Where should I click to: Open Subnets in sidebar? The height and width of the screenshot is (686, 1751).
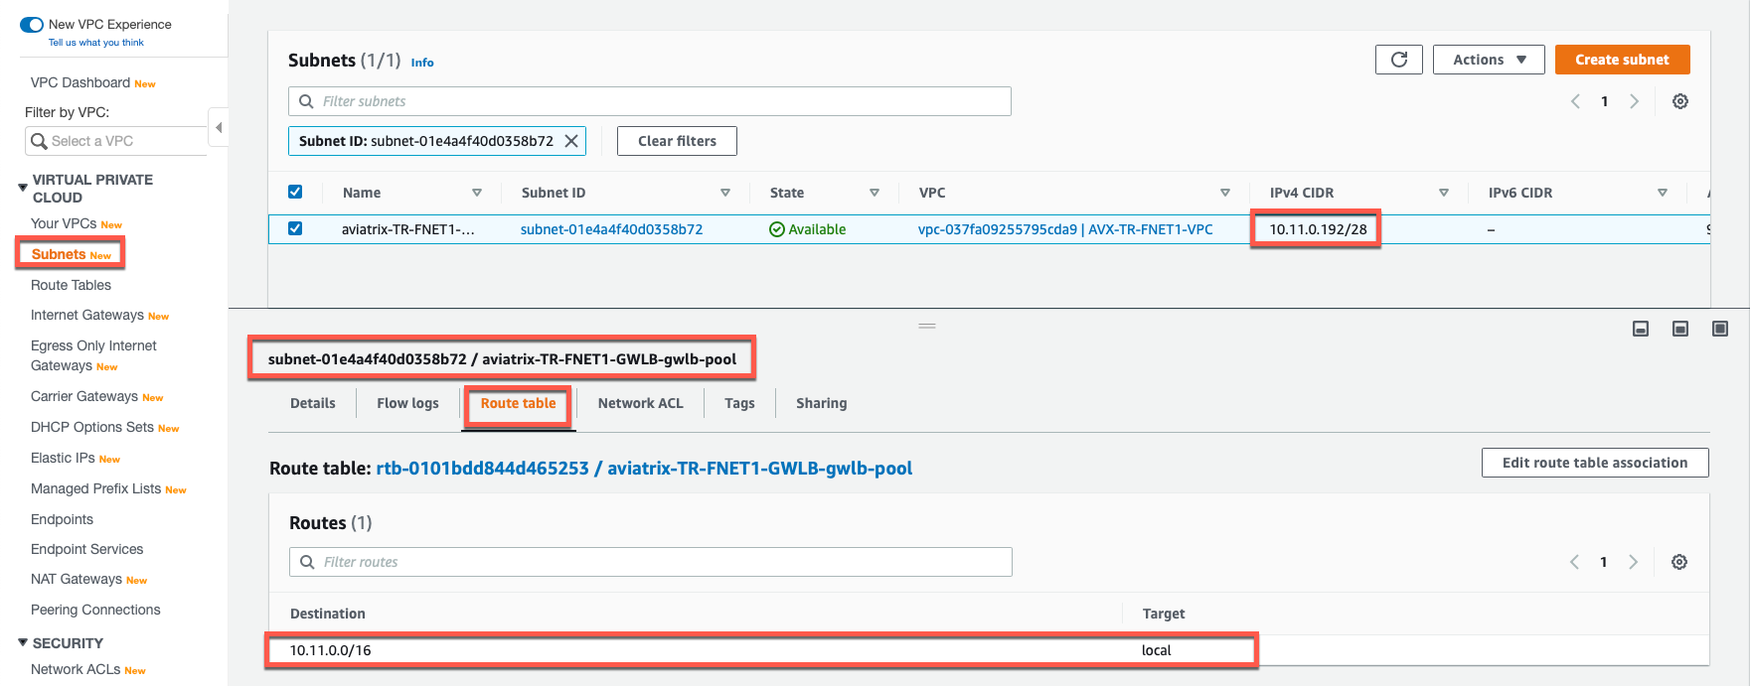pos(59,254)
